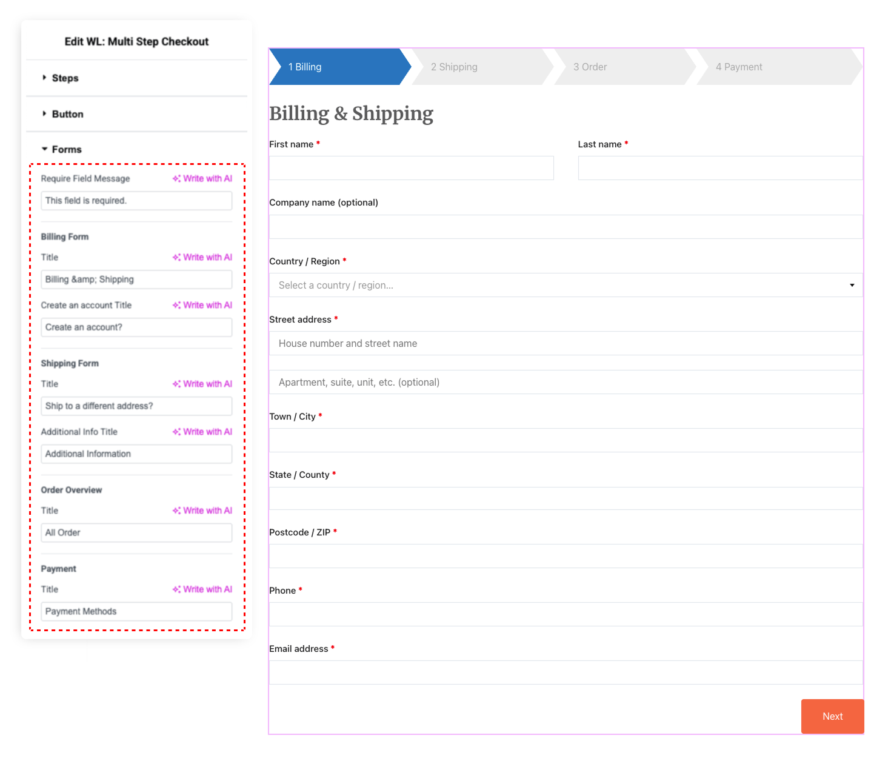
Task: Edit the Require Field Message text
Action: point(136,200)
